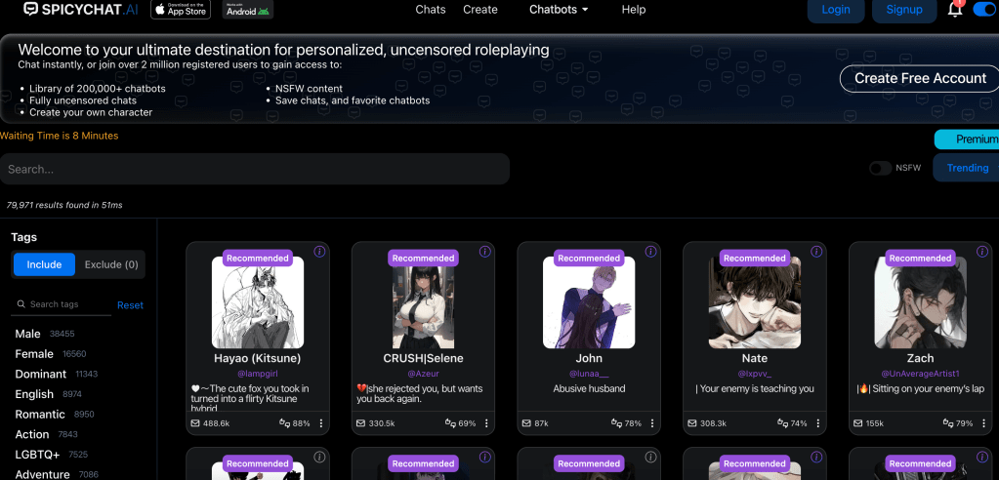The image size is (999, 480).
Task: Click the rating icon on John card
Action: coord(615,423)
